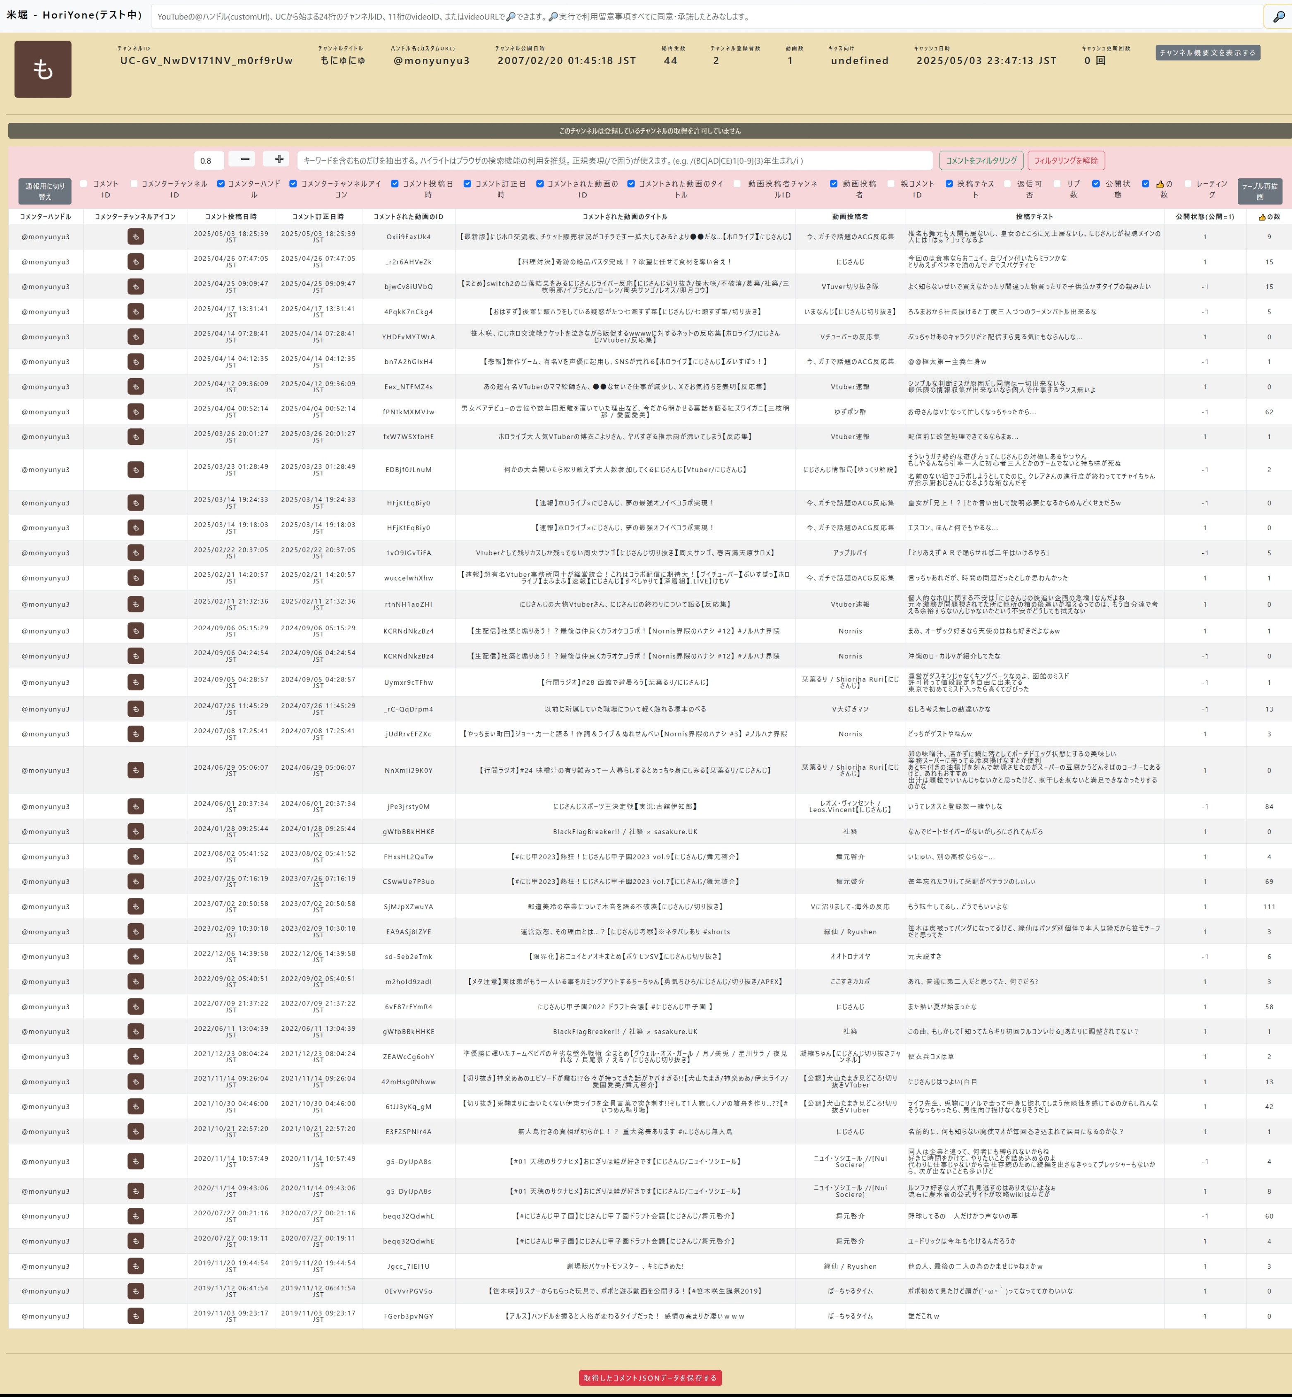Enable the レーティング checkbox

coord(1189,184)
